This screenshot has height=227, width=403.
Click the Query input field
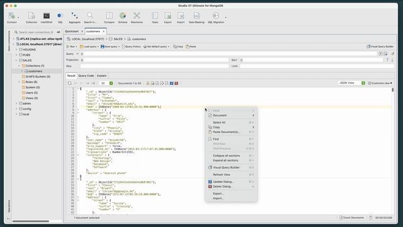click(229, 54)
